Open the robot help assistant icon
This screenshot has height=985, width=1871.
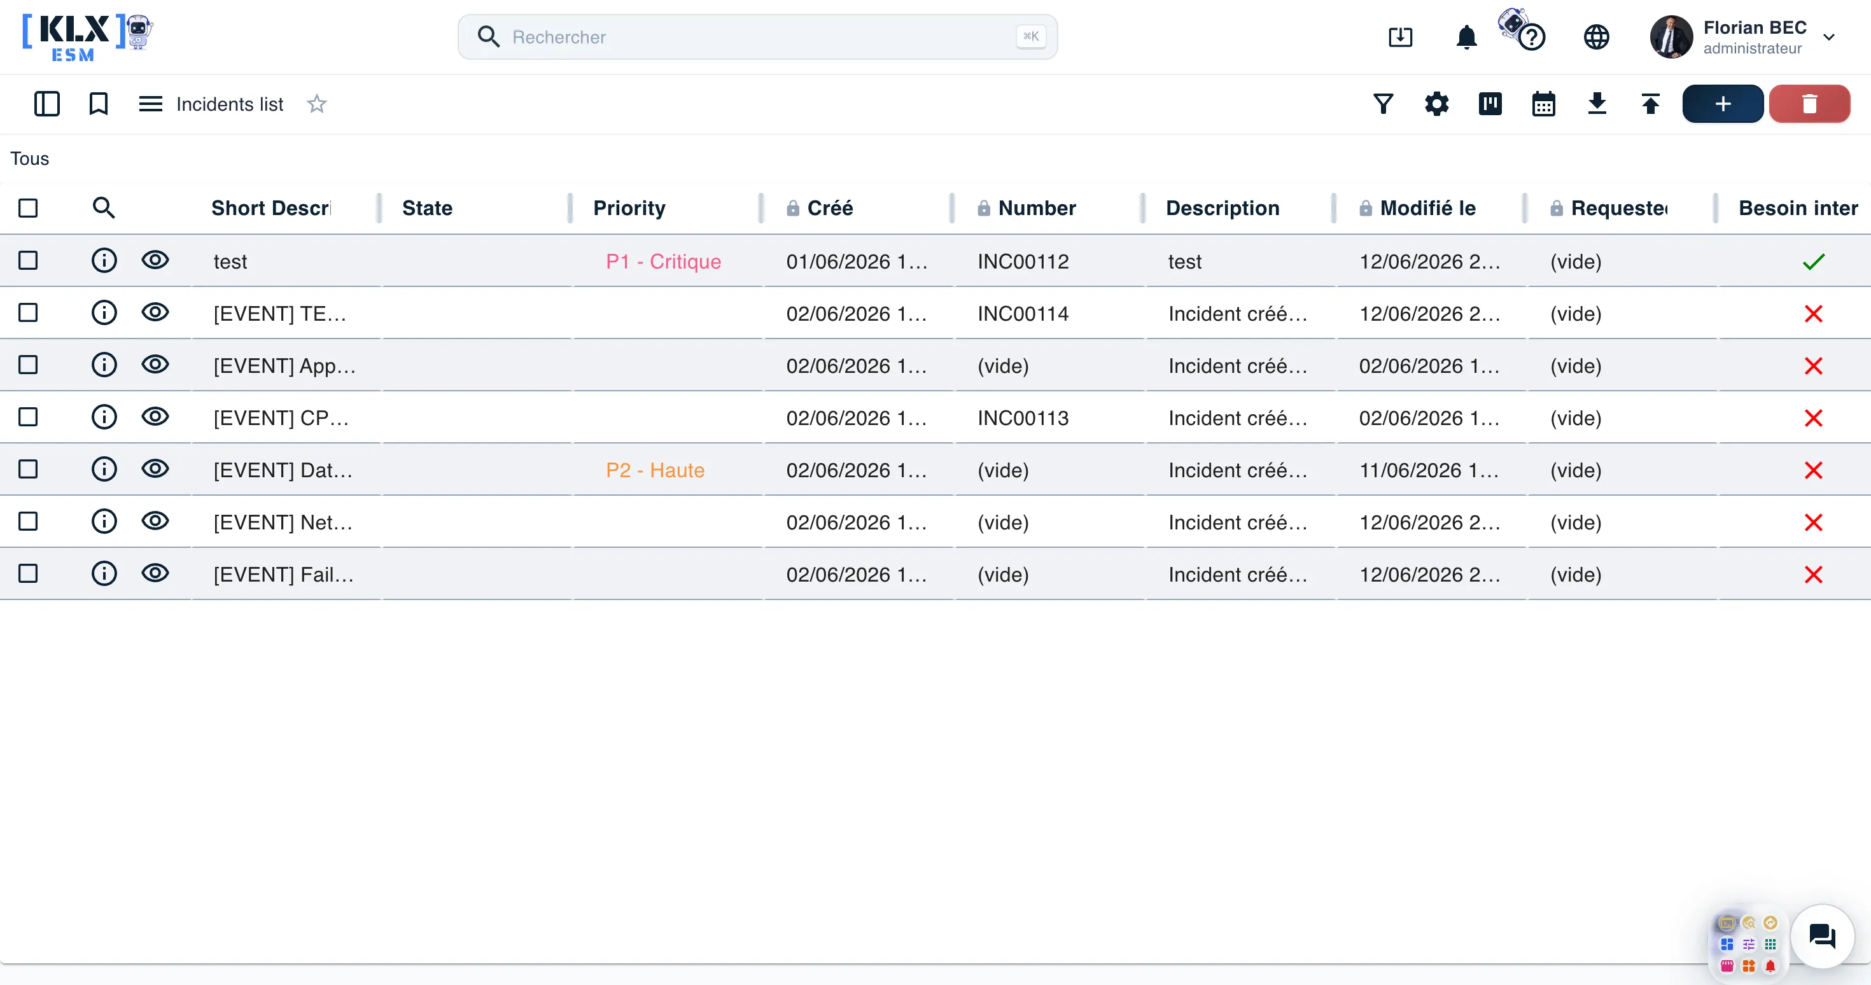[1522, 31]
